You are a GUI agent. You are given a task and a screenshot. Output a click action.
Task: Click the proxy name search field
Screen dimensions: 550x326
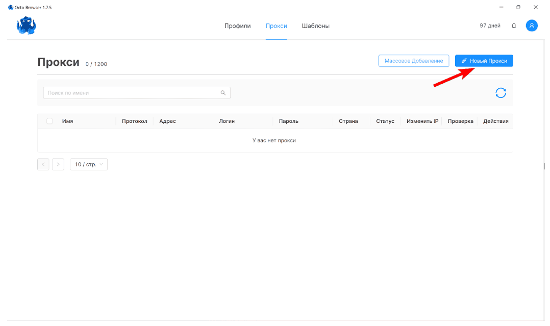[x=128, y=92]
